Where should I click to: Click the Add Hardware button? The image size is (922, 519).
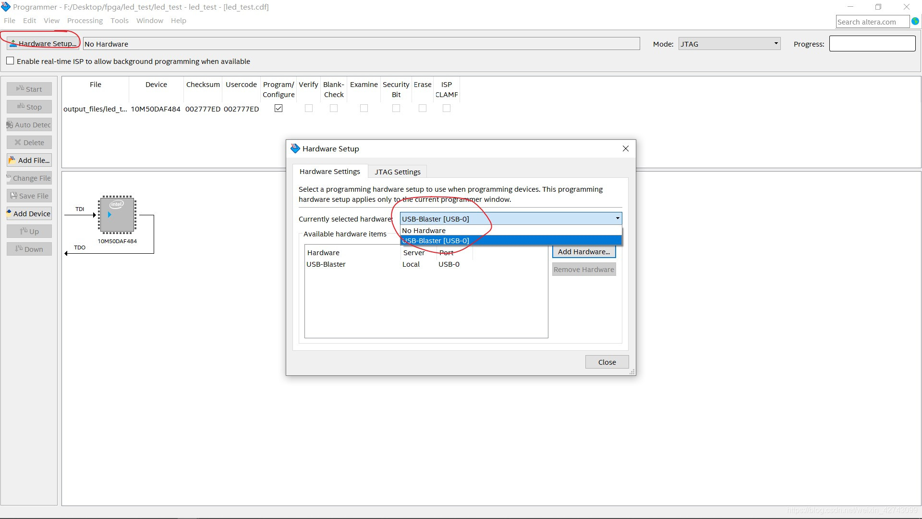(583, 251)
